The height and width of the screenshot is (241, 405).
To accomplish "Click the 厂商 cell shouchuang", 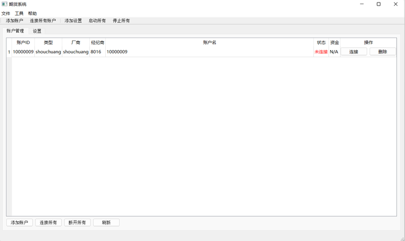I will tap(75, 52).
